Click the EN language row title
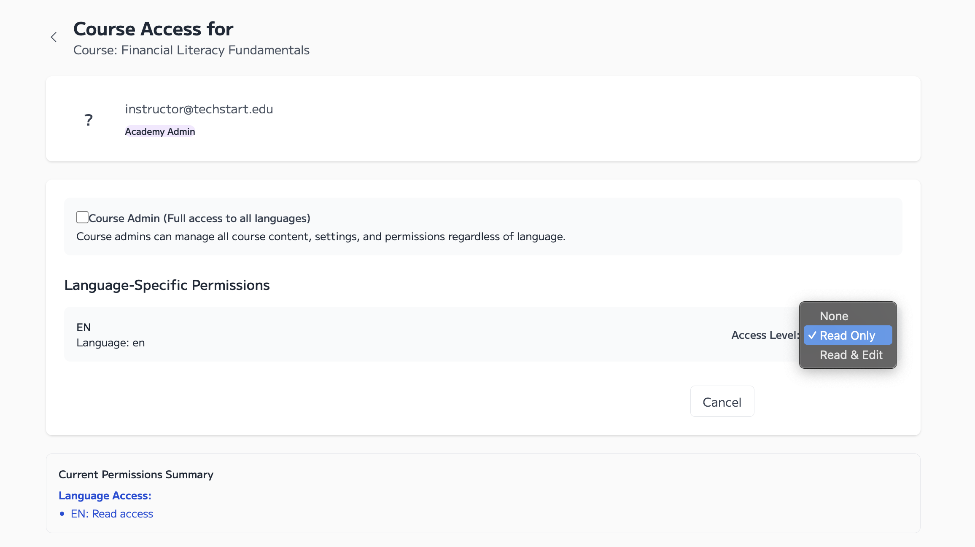This screenshot has width=975, height=547. (83, 327)
